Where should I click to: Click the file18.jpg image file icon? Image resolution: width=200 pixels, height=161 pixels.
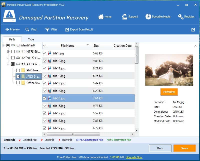pos(50,121)
